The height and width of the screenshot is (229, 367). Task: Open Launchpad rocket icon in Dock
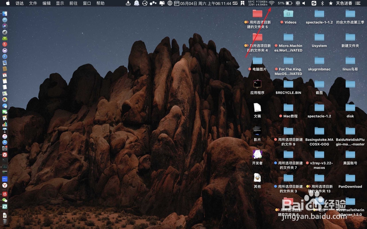tap(5, 32)
